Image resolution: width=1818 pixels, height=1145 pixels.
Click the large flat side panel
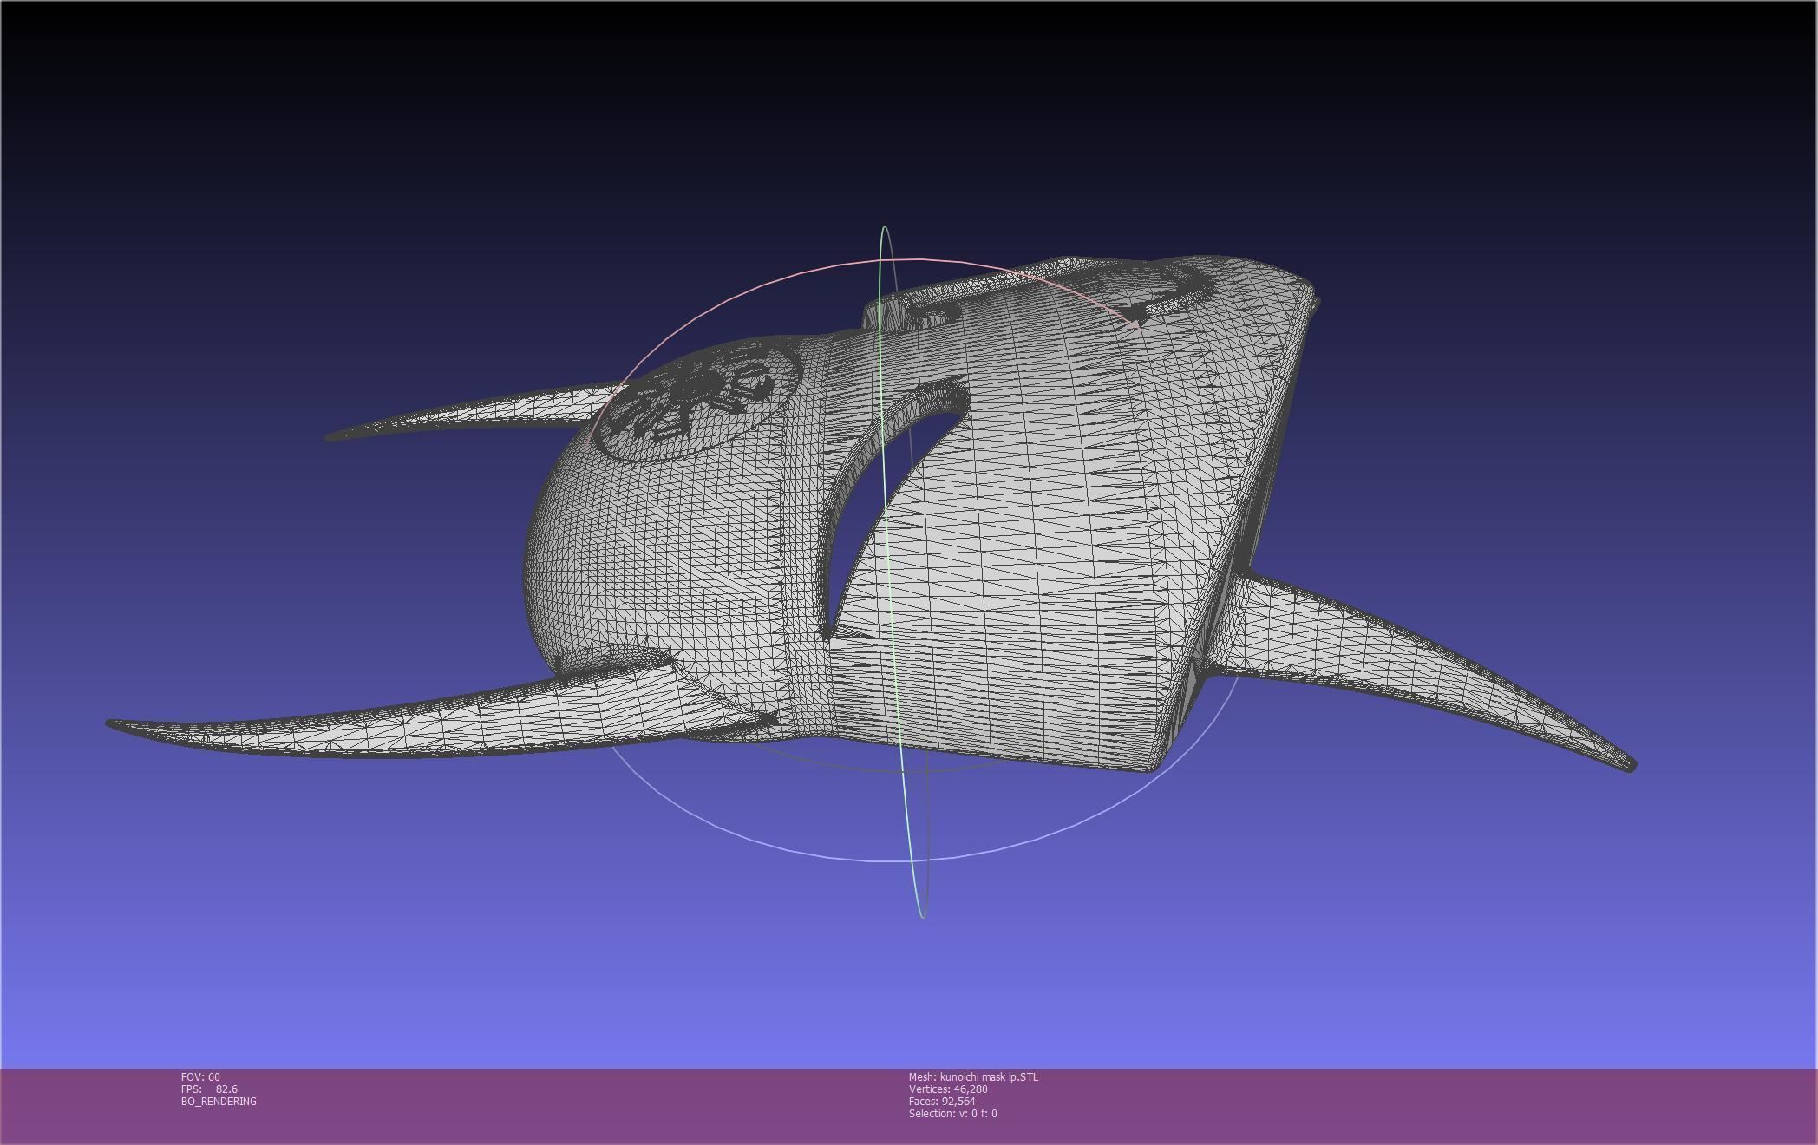click(x=1084, y=555)
